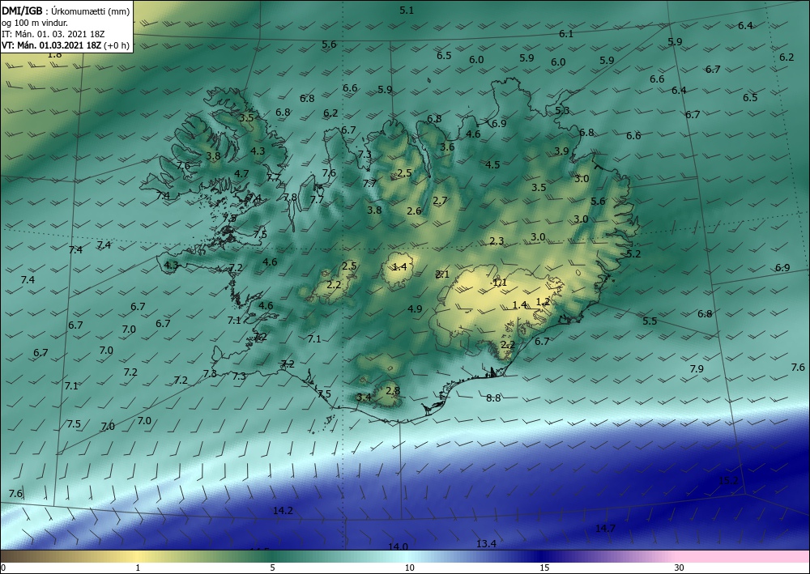Click the map value 3.4

(x=364, y=397)
